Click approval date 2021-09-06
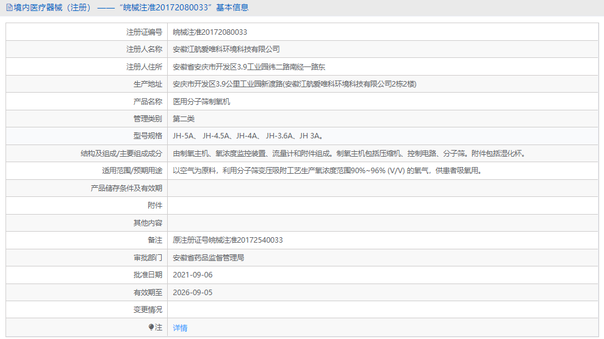604x339 pixels. point(193,275)
